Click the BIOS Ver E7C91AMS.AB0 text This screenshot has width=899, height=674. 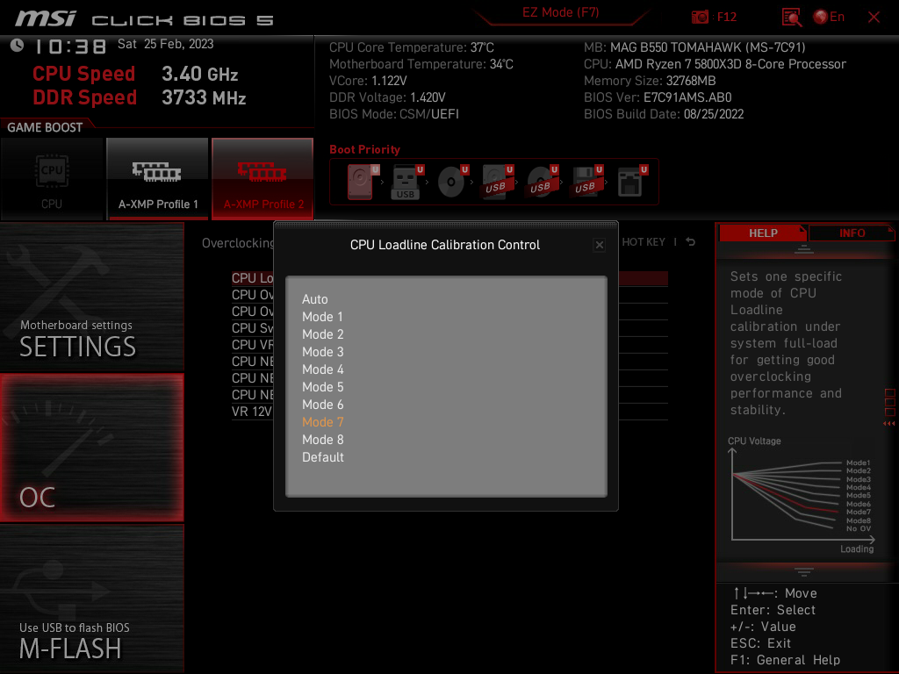[x=658, y=97]
